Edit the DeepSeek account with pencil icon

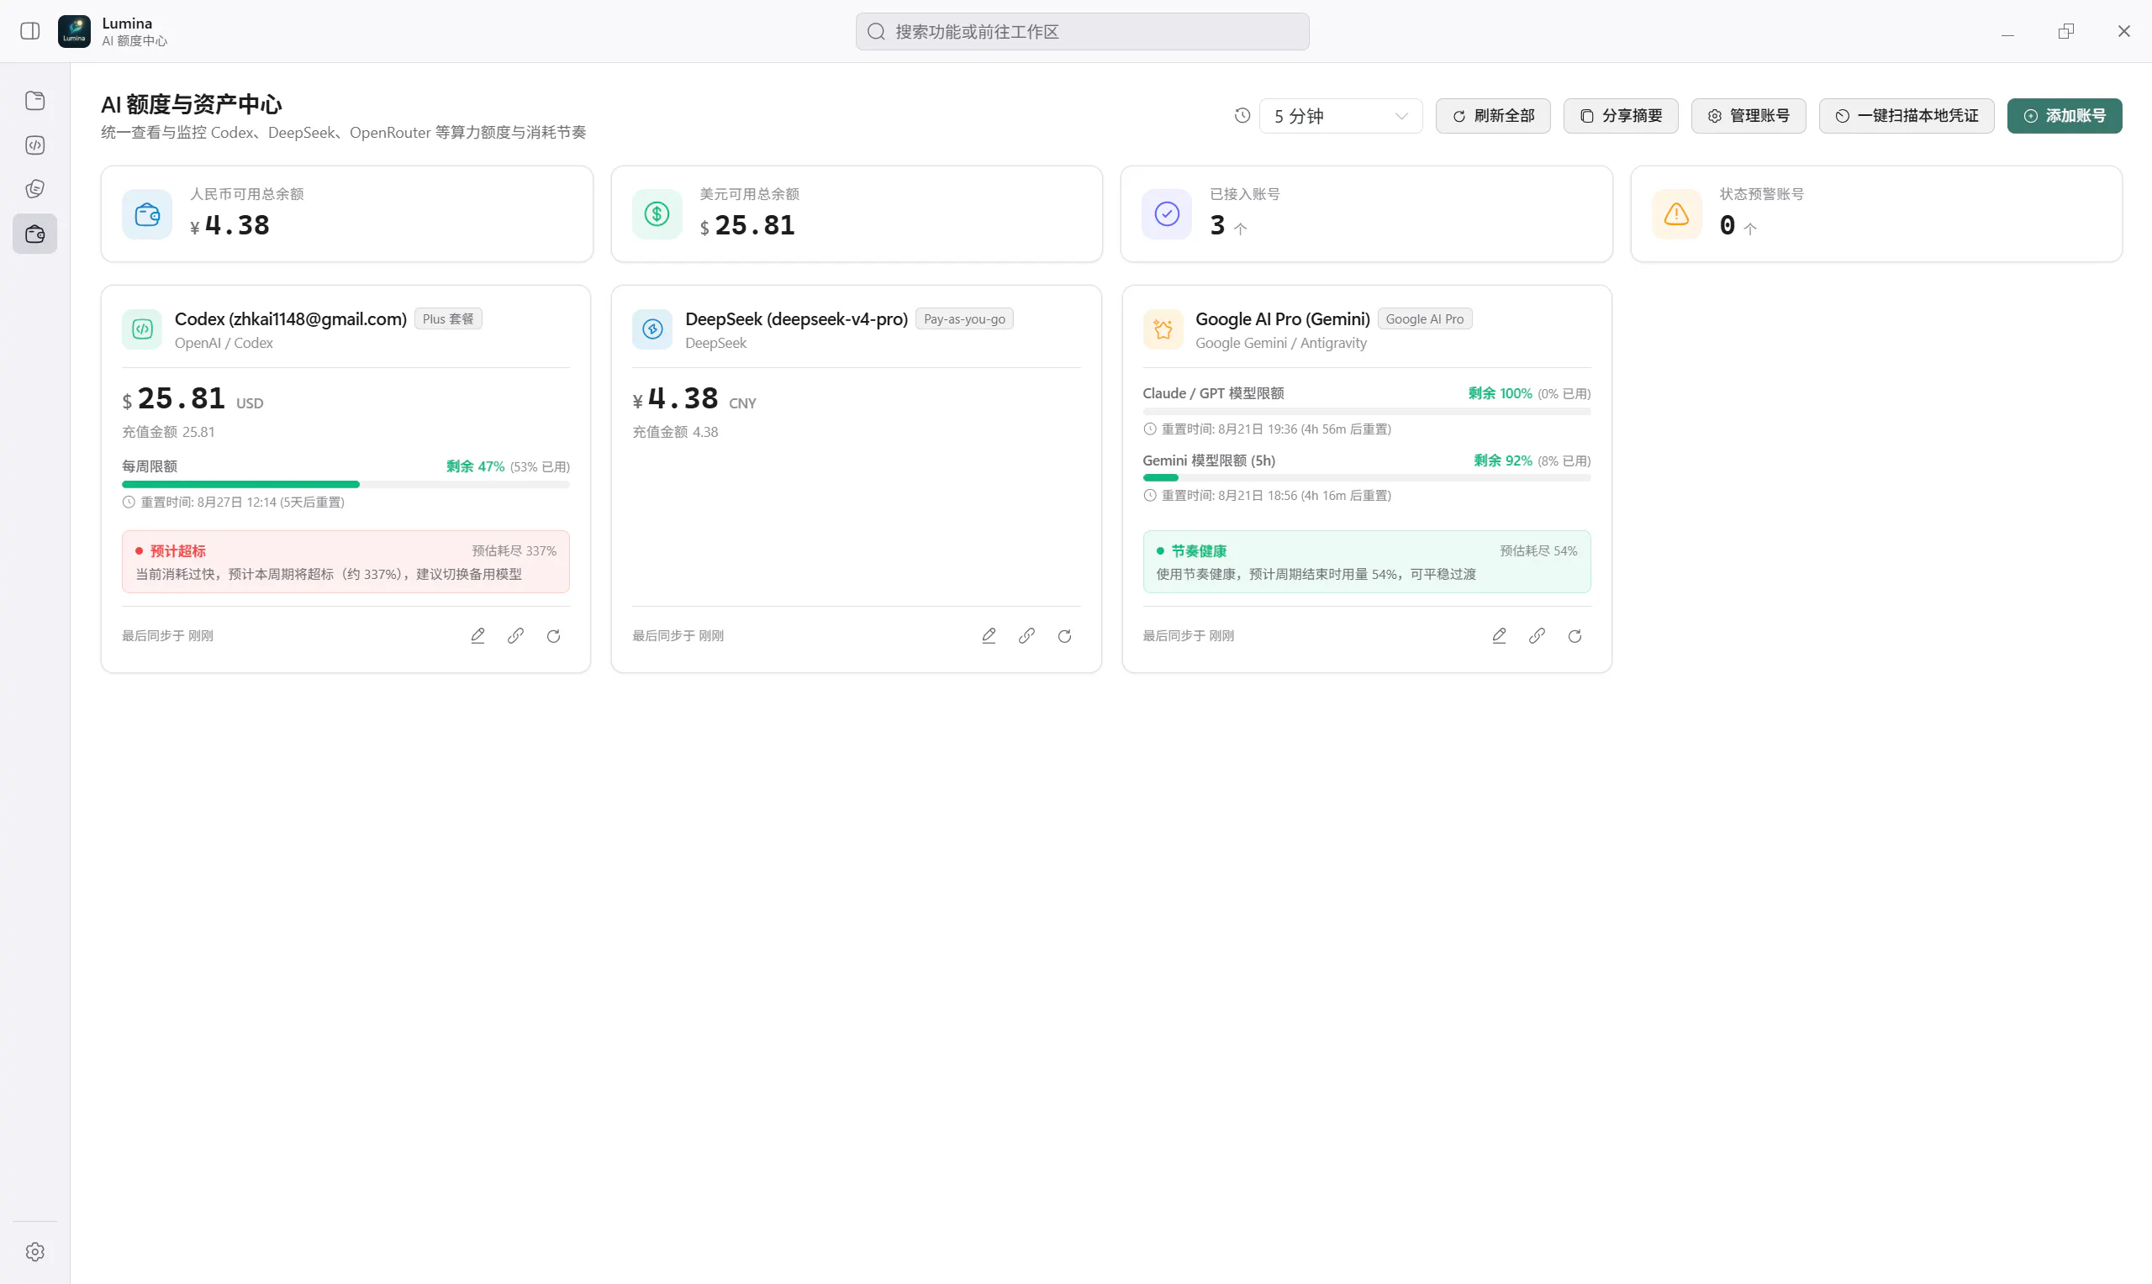pos(989,636)
